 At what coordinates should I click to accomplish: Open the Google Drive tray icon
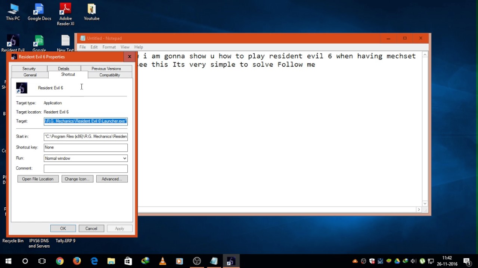[x=397, y=261]
